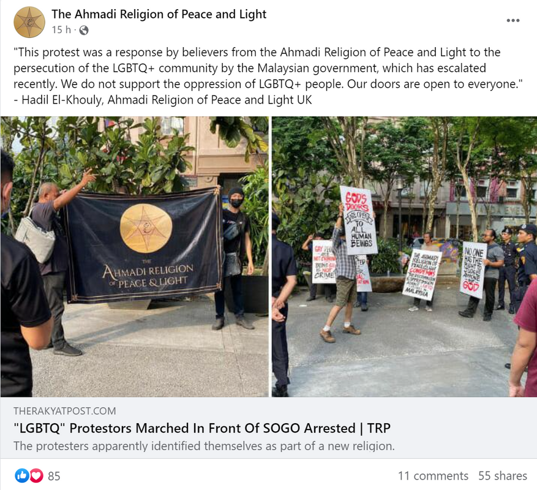Click the post quote text about the protest
This screenshot has height=490, width=537.
point(268,68)
